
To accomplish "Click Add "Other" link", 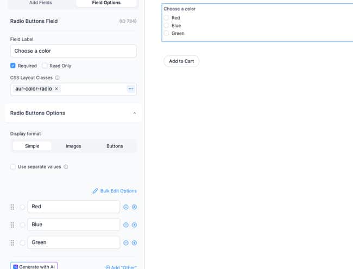I will pos(121,267).
